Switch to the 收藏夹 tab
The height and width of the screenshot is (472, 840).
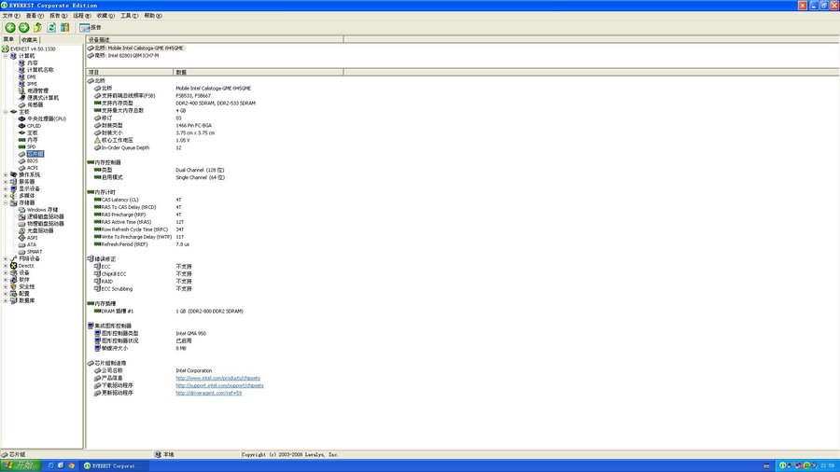point(29,40)
